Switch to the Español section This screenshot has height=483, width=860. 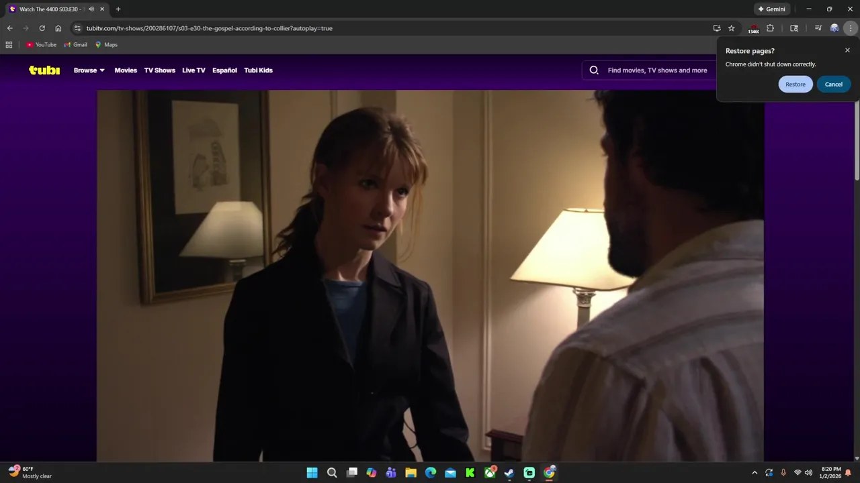coord(224,70)
